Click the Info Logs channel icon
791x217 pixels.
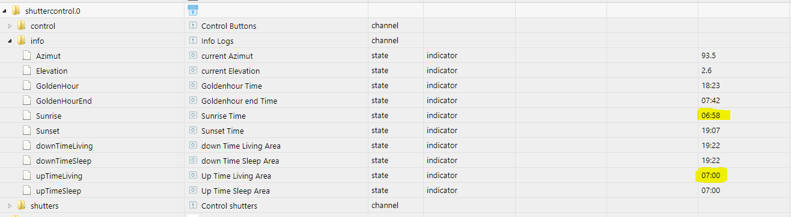[193, 41]
